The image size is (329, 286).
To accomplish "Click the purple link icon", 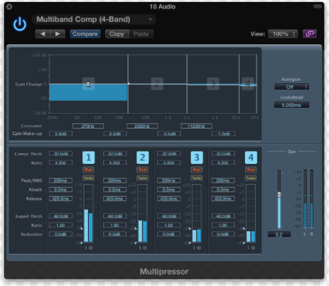I will (310, 34).
